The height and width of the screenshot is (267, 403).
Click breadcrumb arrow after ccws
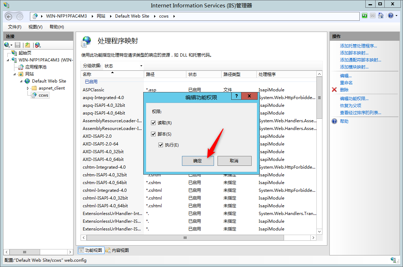point(174,16)
